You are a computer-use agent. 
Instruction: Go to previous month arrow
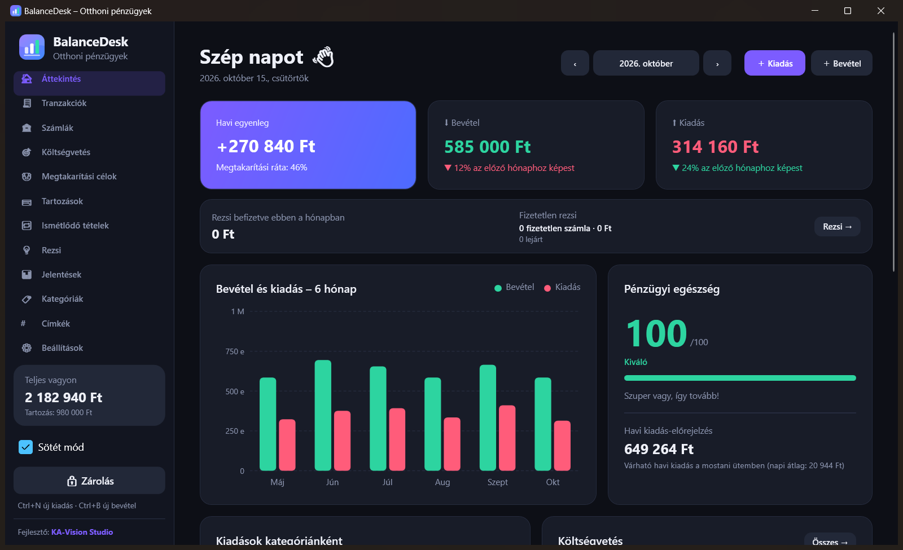pos(575,63)
